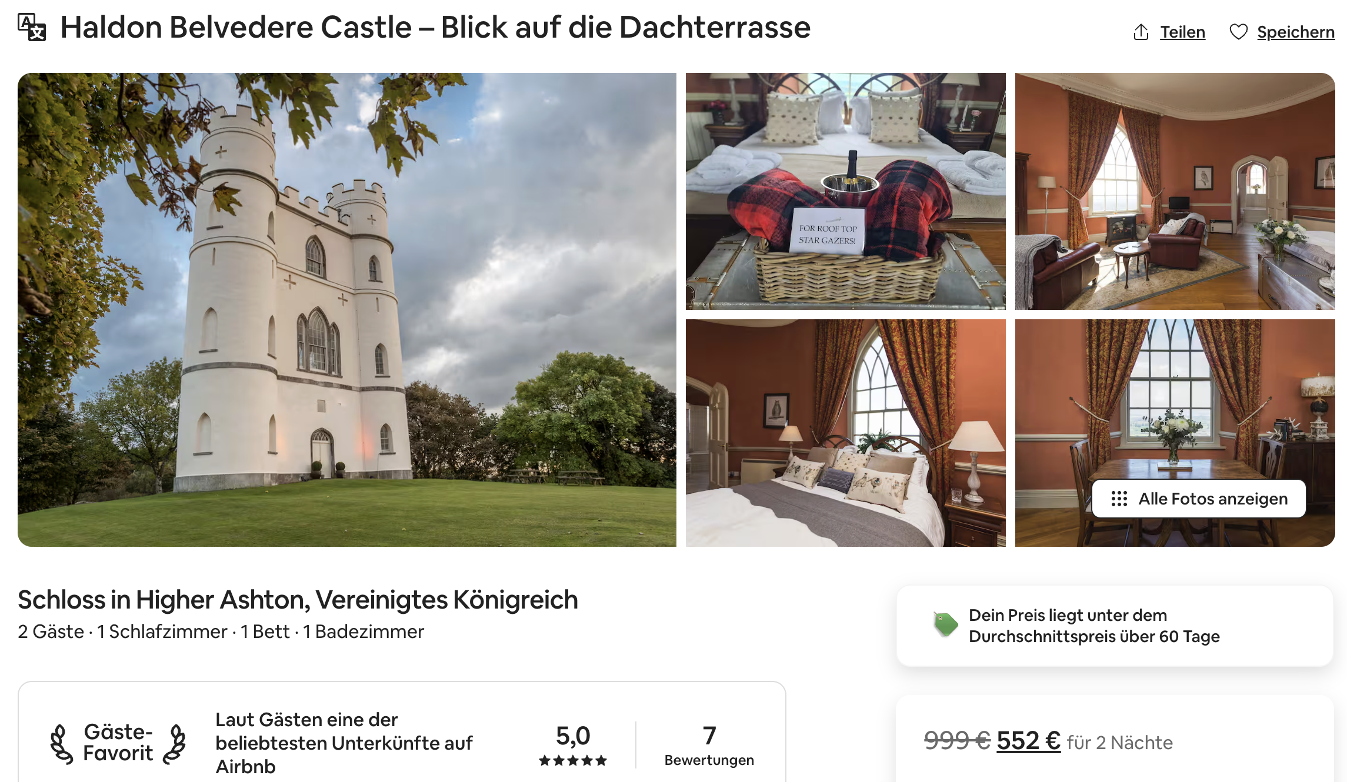
Task: Click the right laurel icon of Gäste-Favorit
Action: pos(175,744)
